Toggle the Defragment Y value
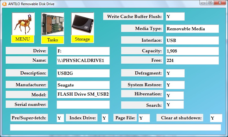 tap(175, 73)
